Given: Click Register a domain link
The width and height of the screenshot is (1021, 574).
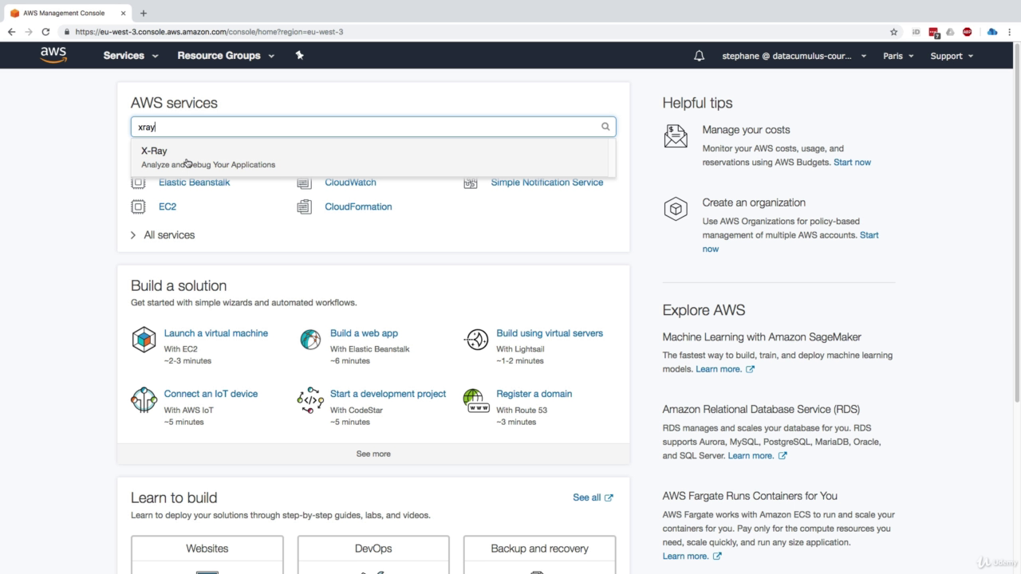Looking at the screenshot, I should click(534, 394).
